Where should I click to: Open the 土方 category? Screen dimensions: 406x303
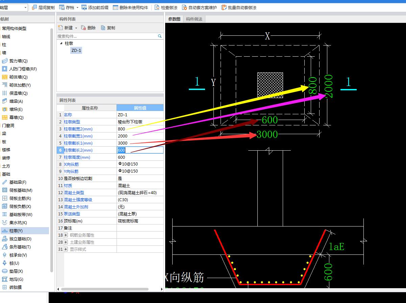point(6,166)
